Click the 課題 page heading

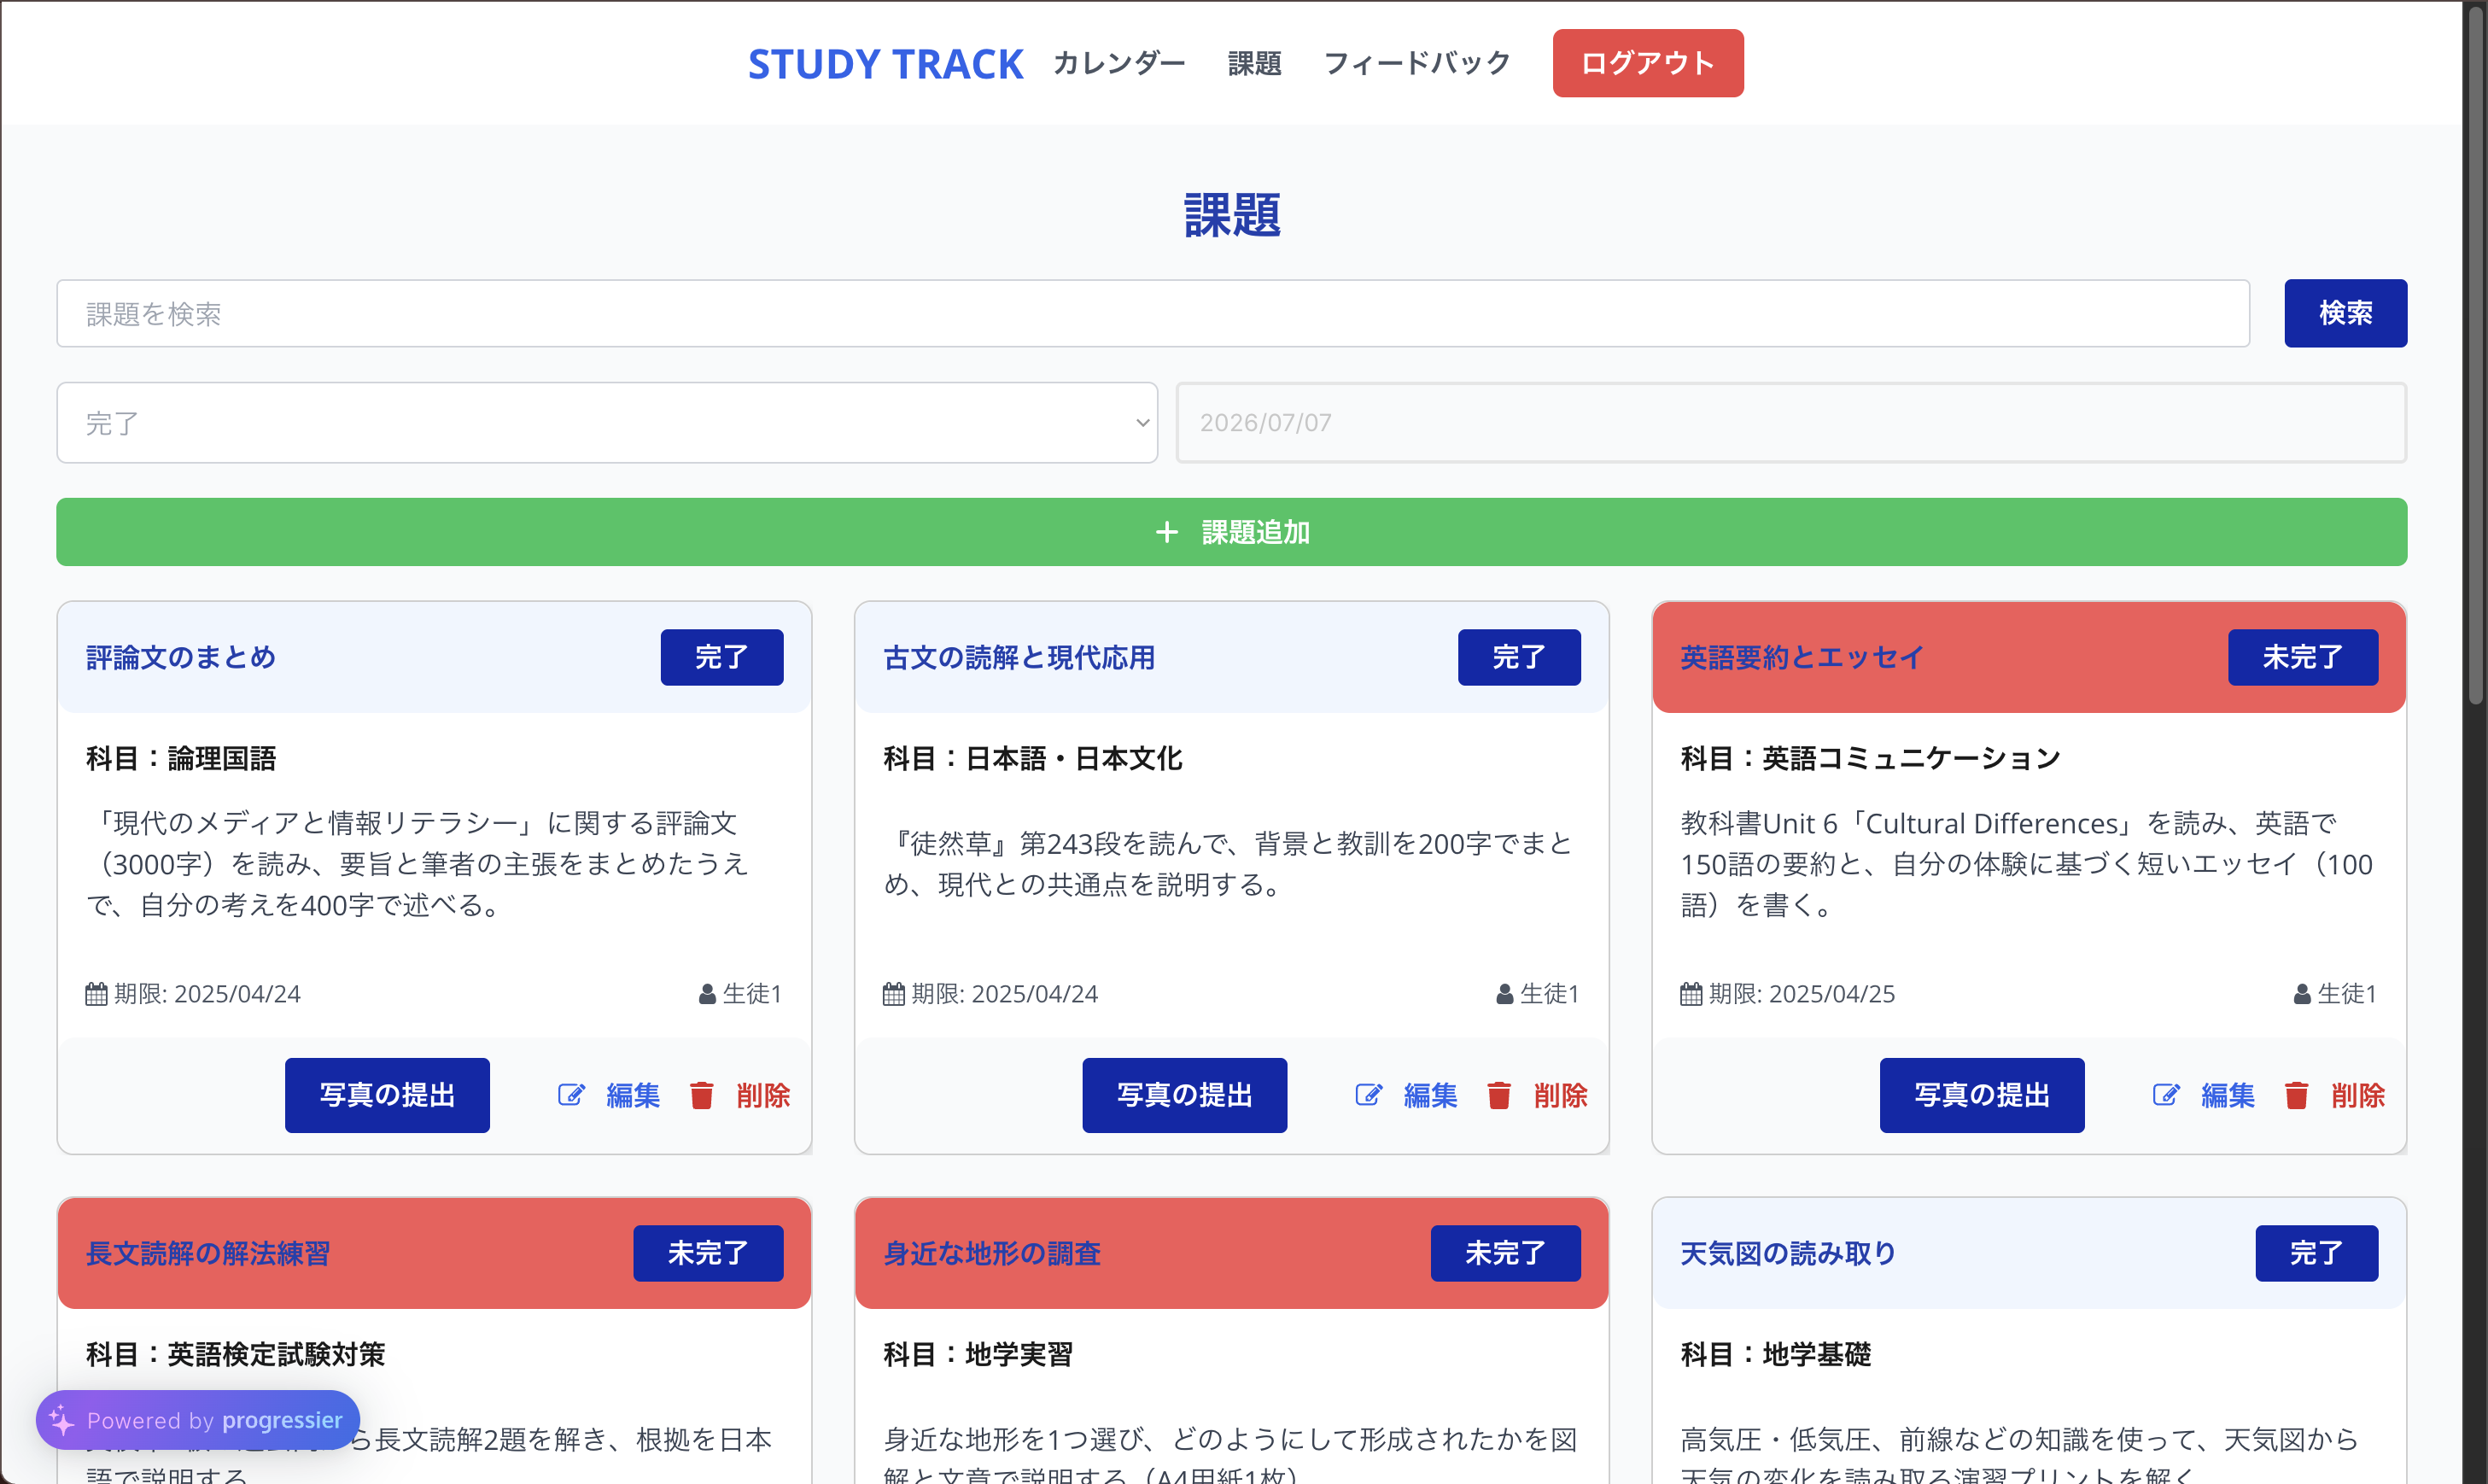[x=1232, y=215]
